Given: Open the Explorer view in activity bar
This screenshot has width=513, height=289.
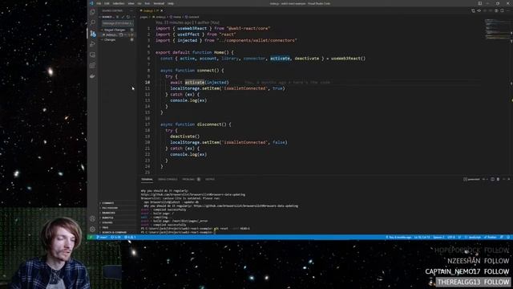Looking at the screenshot, I should point(93,13).
